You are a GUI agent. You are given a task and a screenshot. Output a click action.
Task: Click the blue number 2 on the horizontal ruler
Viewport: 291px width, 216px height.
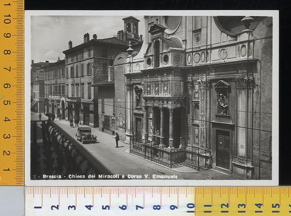click(55, 207)
